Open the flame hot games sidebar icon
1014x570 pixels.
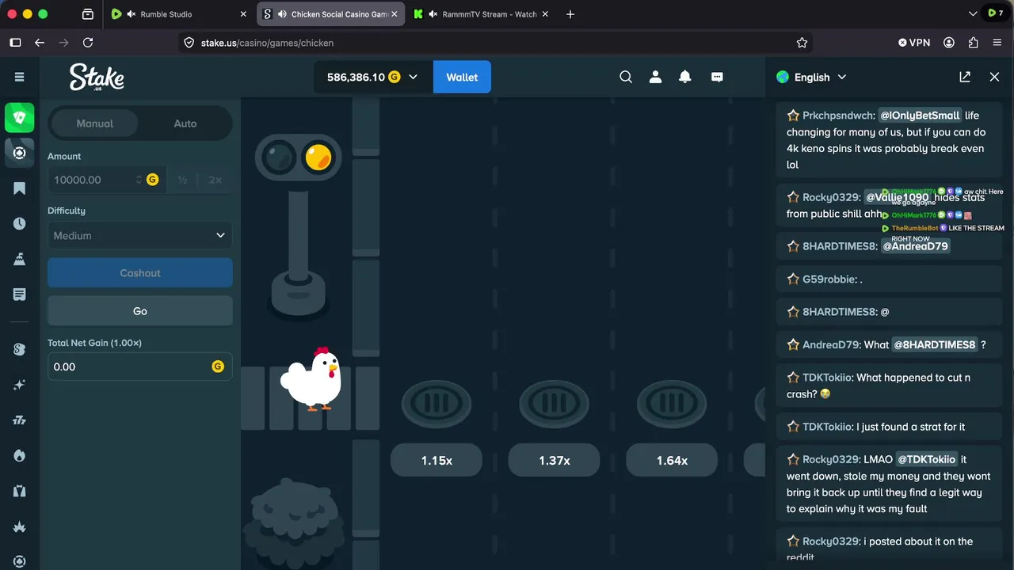[20, 456]
